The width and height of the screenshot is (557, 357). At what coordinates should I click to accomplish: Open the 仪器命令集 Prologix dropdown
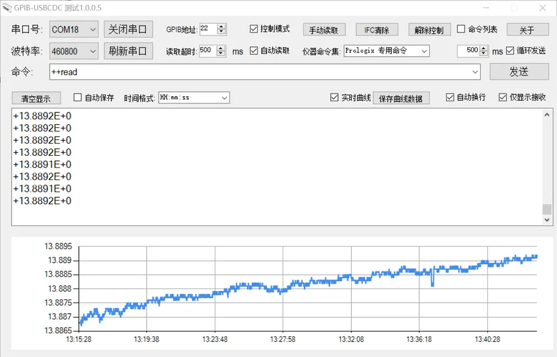(x=386, y=51)
